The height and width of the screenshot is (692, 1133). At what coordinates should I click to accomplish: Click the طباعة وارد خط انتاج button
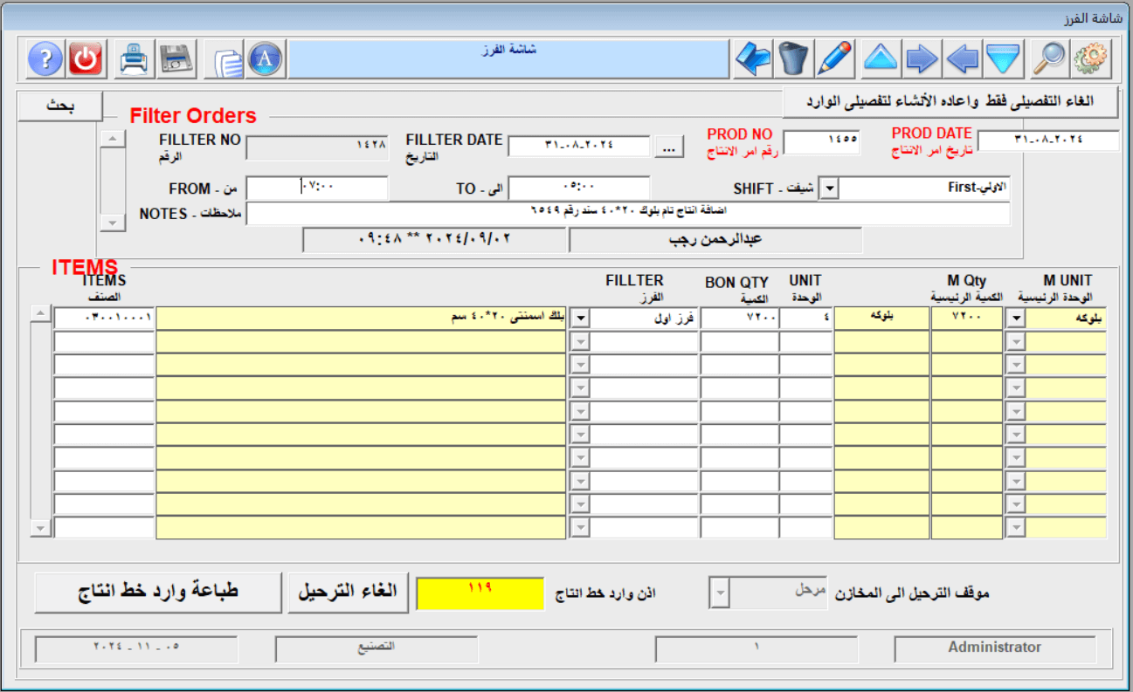pyautogui.click(x=158, y=592)
